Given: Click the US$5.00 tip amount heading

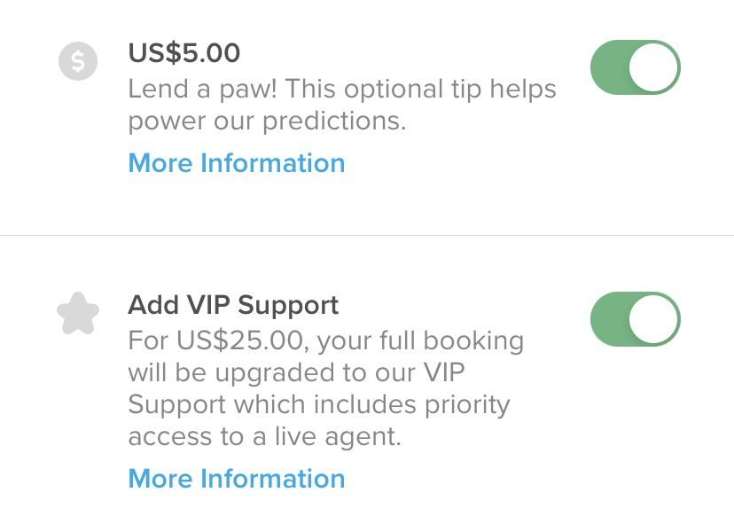Looking at the screenshot, I should [x=184, y=53].
